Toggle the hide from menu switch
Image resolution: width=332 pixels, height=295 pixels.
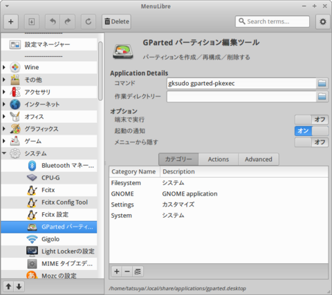[311, 142]
